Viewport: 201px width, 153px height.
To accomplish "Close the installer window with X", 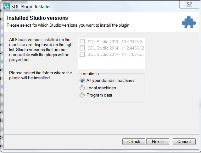I will 189,5.
